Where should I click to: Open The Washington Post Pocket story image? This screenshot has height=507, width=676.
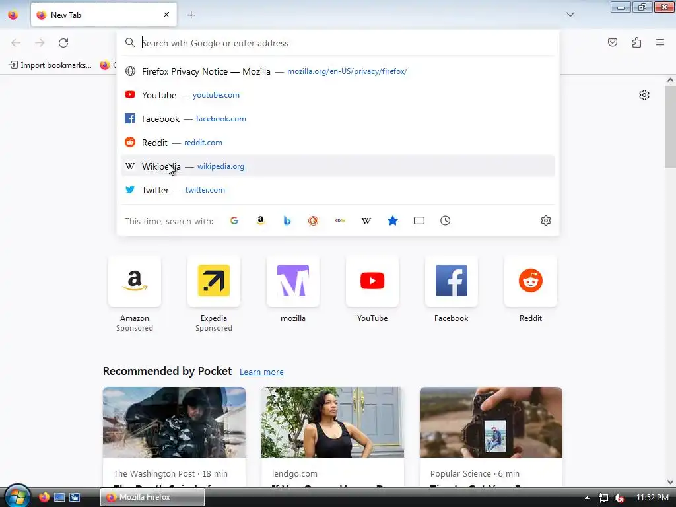[x=174, y=422]
